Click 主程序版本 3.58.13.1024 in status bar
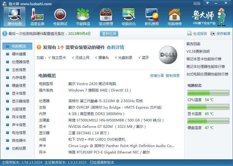This screenshot has width=233, height=166. tap(22, 163)
